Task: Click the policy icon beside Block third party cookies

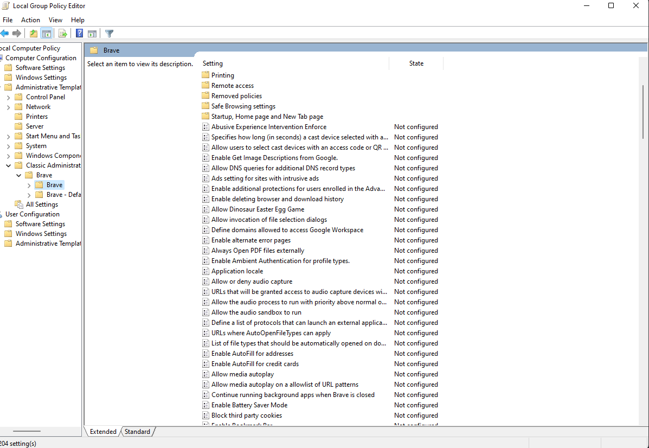Action: [x=205, y=415]
